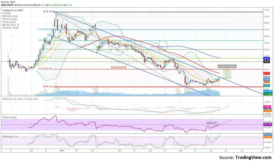Click the 81.8723 Stoch value tag
Viewport: 274px width, 162px height.
268,137
